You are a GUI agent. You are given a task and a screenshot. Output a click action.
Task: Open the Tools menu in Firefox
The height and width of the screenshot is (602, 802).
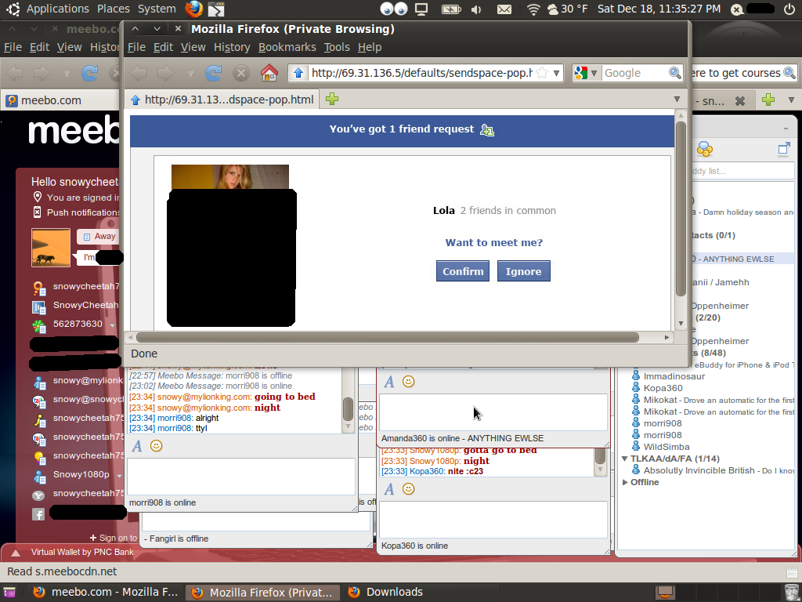tap(337, 47)
